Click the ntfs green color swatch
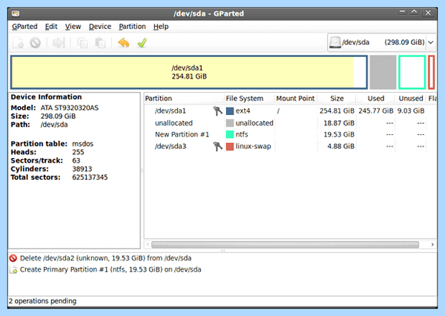The width and height of the screenshot is (445, 316). 230,134
